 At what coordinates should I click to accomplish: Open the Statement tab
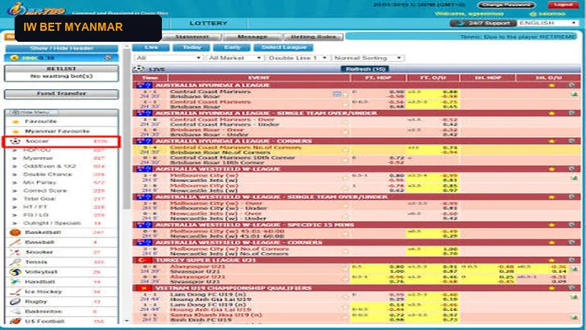click(x=192, y=37)
